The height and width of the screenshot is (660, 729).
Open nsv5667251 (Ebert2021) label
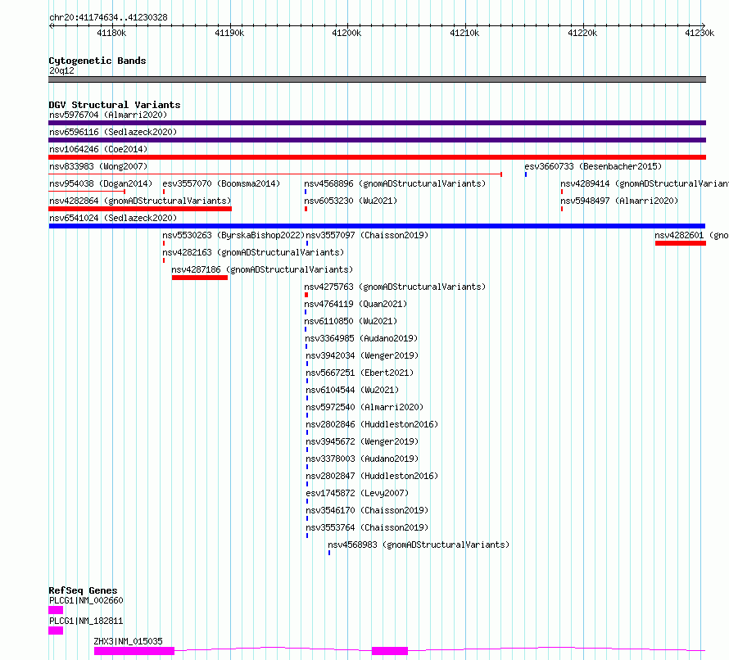point(360,373)
